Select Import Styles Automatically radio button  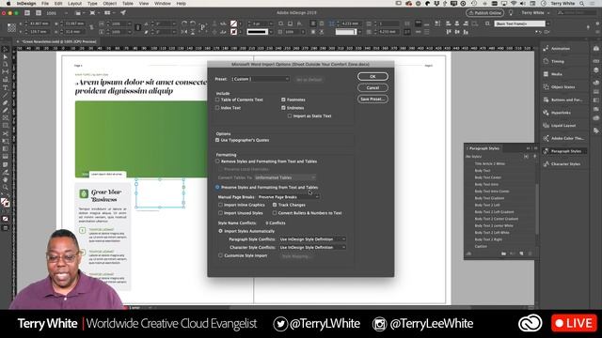220,232
